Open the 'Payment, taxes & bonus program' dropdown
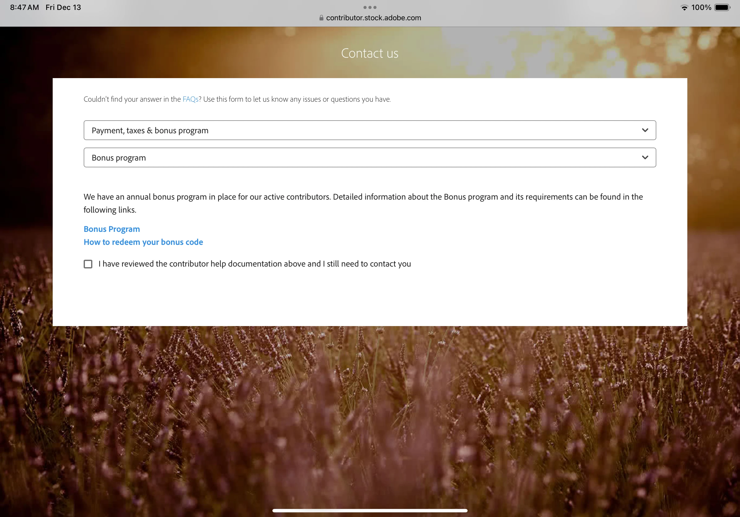Viewport: 740px width, 517px height. pos(355,130)
